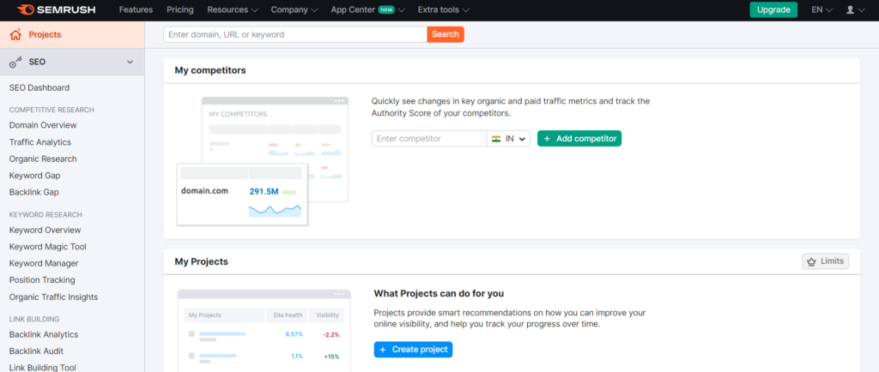Open Traffic Analytics in sidebar

click(x=39, y=142)
